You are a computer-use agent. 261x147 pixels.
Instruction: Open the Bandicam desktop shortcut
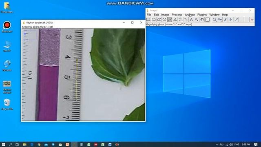(7, 27)
